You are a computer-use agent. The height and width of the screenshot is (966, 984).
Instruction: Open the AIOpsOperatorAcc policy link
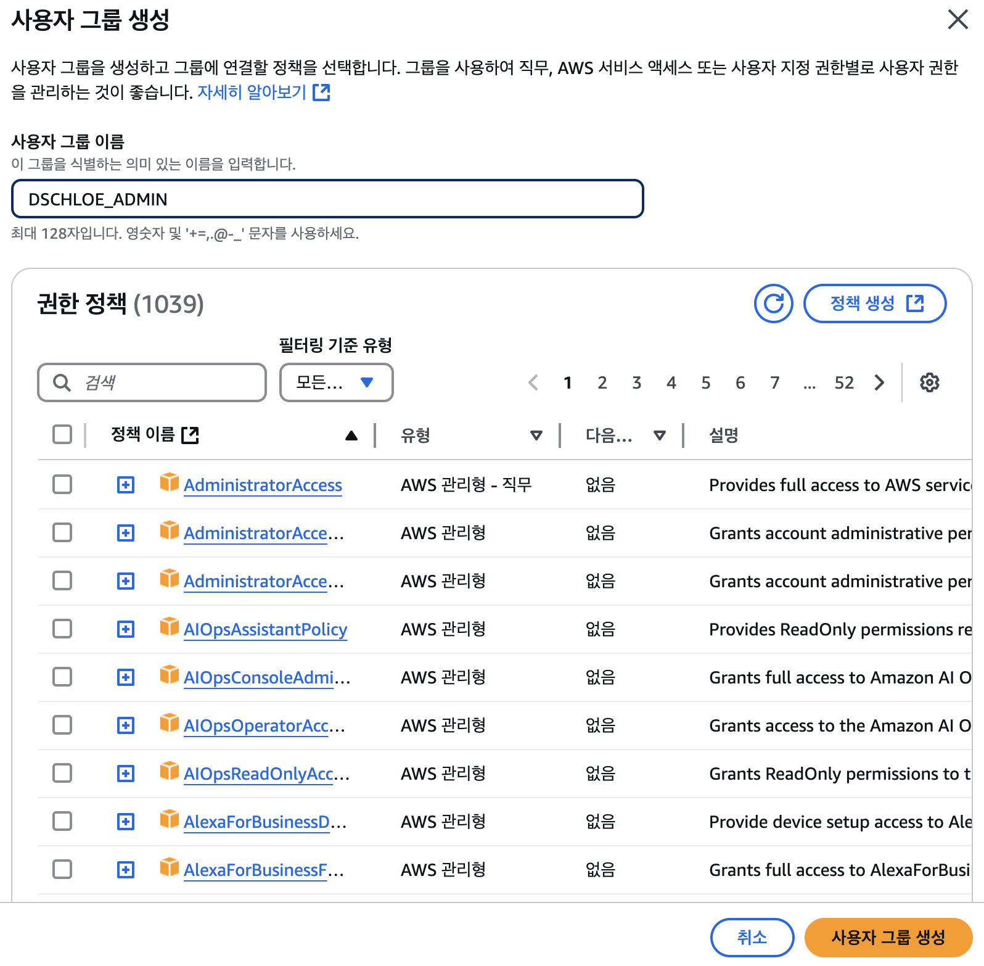tap(264, 725)
